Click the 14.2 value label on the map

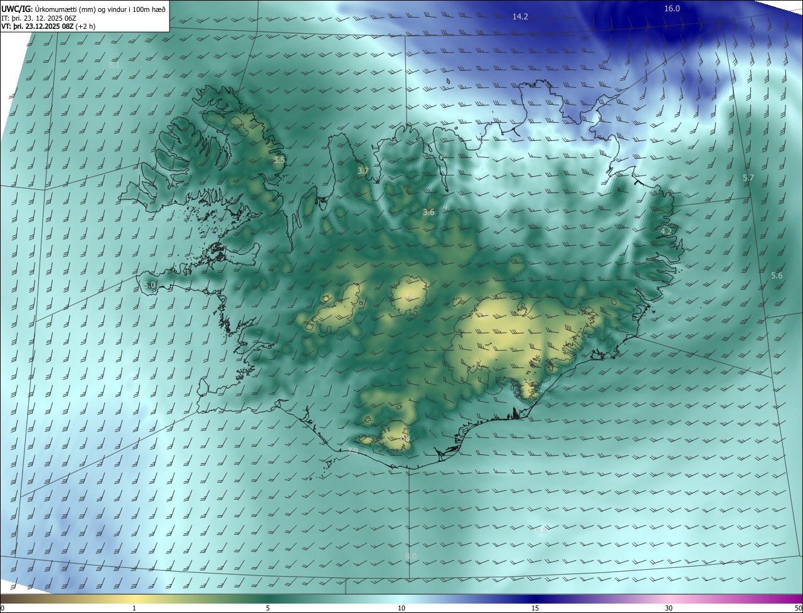pos(520,17)
